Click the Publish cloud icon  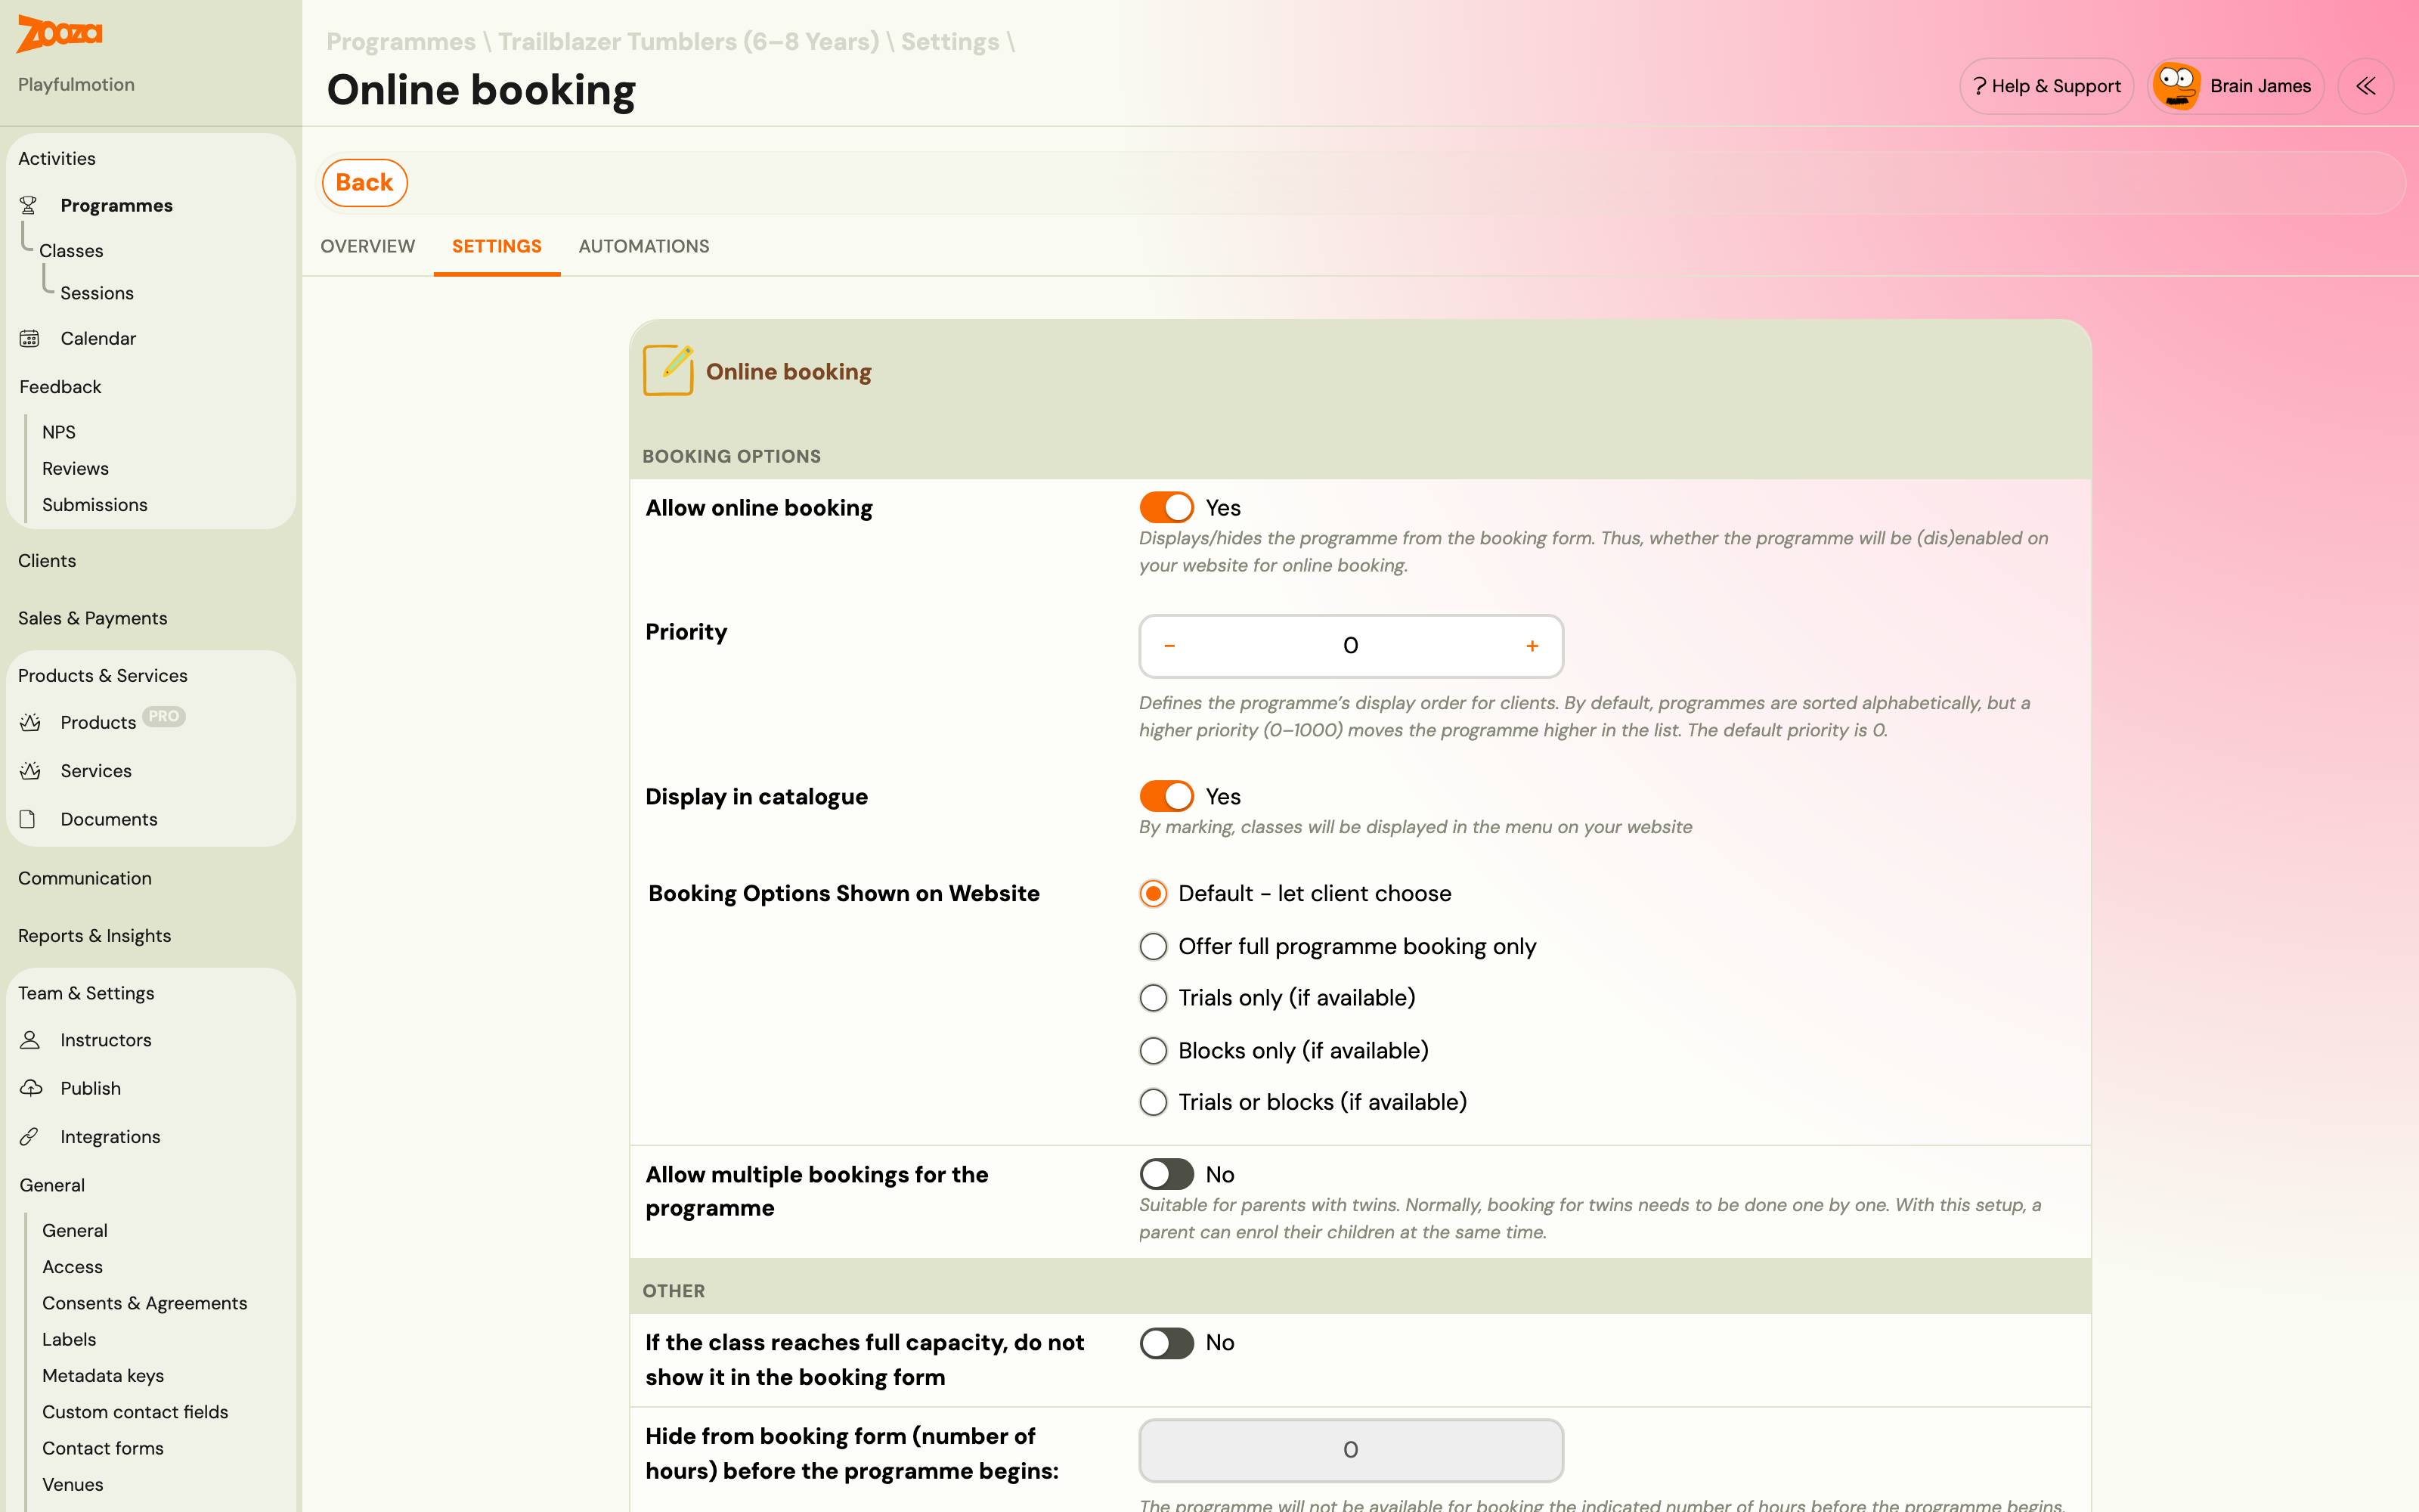(31, 1088)
